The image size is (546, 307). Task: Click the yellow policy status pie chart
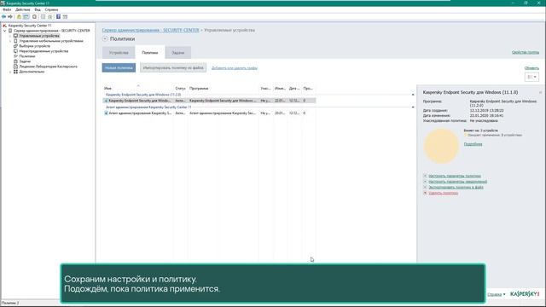tap(441, 146)
